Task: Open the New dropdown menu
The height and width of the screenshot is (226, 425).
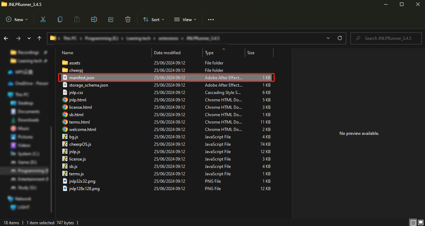Action: 17,20
